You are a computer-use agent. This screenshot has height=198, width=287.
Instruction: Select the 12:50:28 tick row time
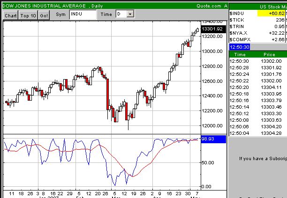pyautogui.click(x=239, y=68)
